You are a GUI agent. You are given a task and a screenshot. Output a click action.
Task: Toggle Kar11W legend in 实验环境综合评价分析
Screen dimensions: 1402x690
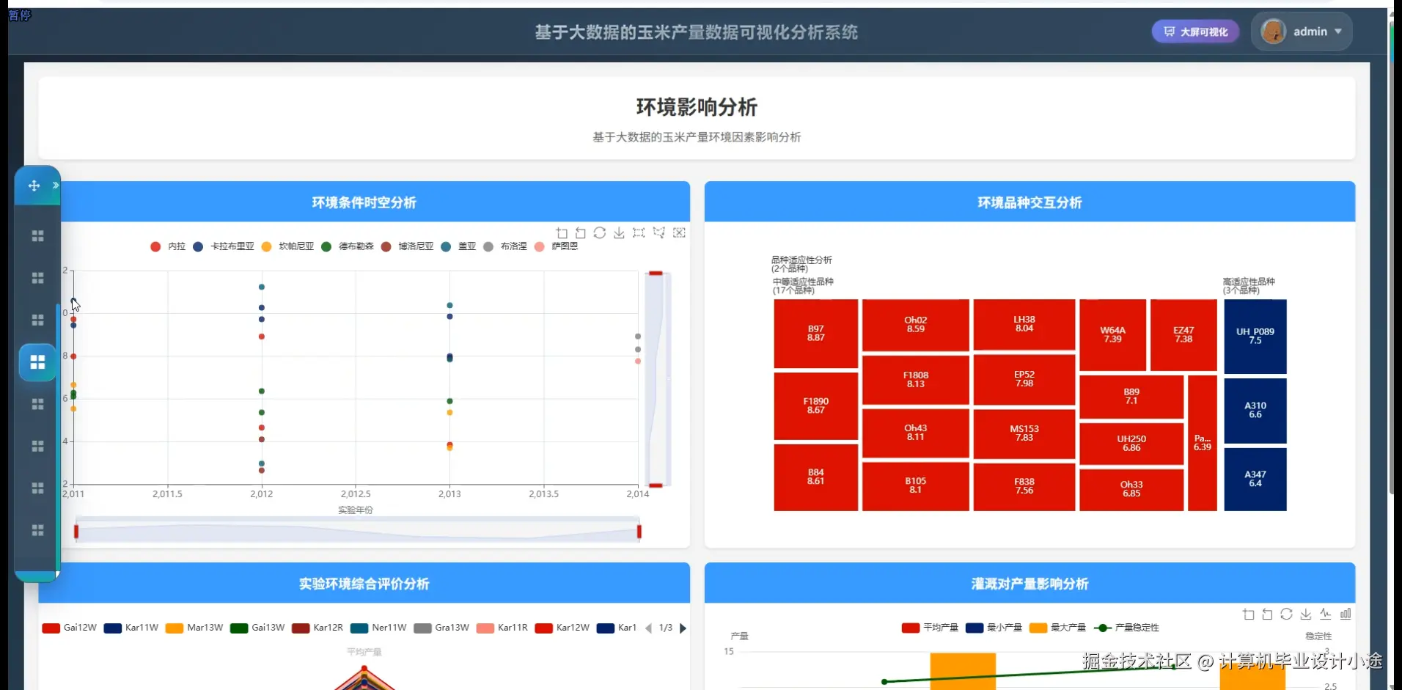click(x=131, y=628)
